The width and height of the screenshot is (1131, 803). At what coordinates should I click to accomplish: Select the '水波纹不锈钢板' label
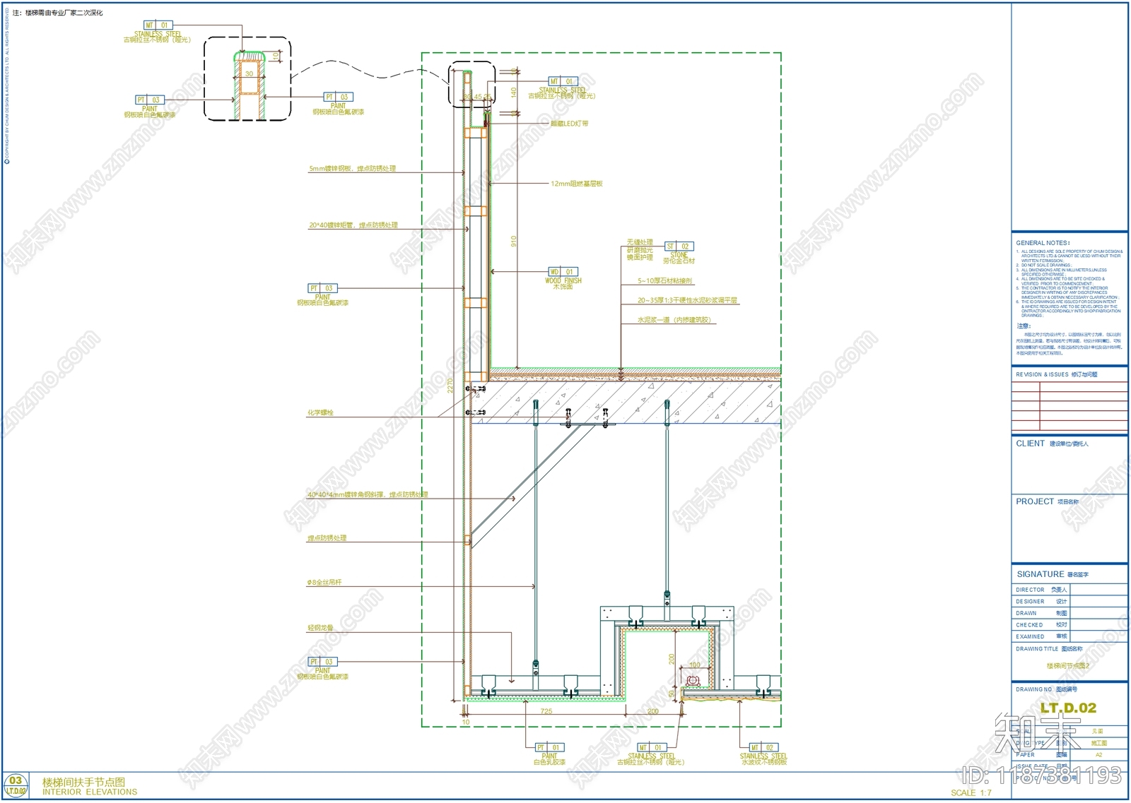(763, 762)
